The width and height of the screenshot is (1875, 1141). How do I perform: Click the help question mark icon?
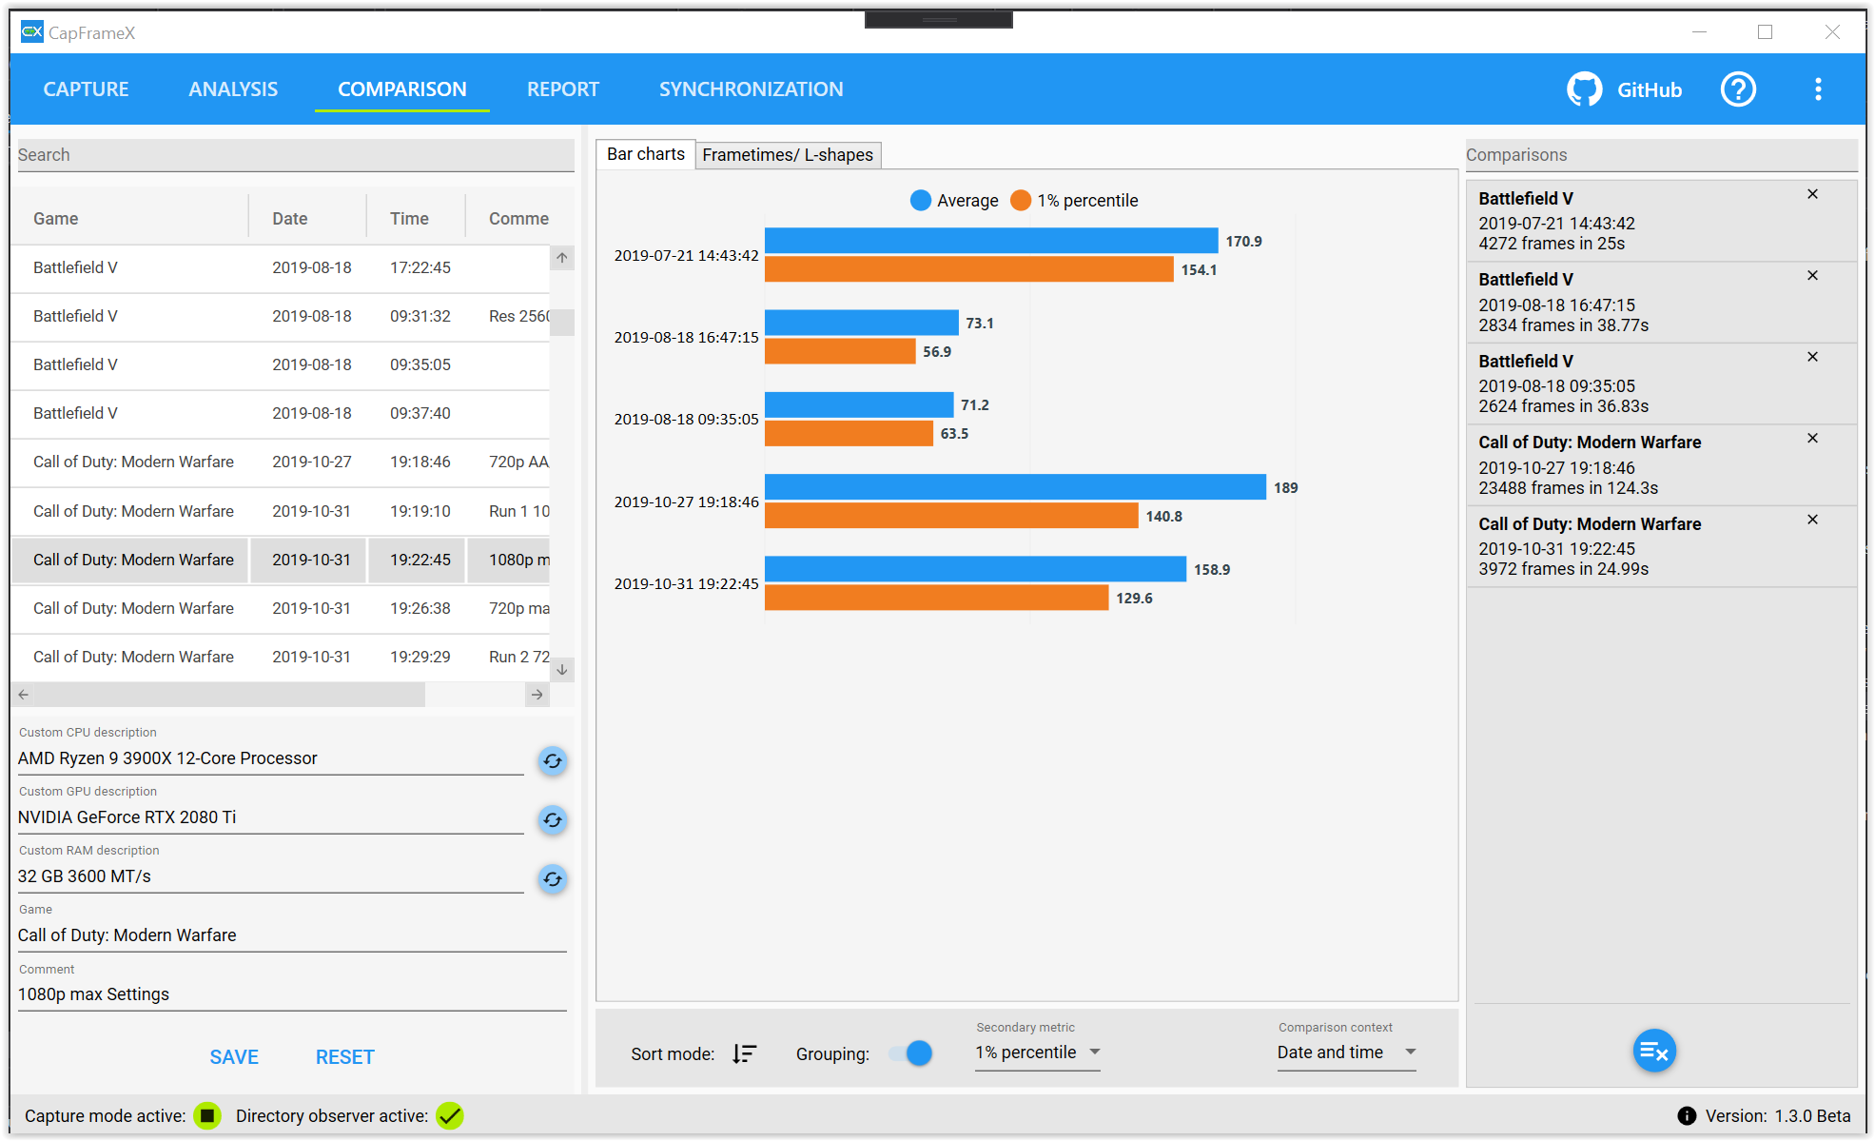(x=1737, y=89)
